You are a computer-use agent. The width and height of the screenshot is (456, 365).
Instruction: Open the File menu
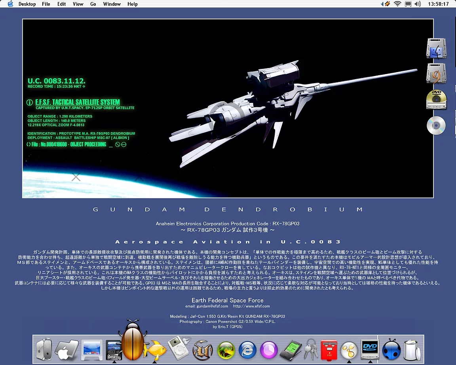coord(46,4)
